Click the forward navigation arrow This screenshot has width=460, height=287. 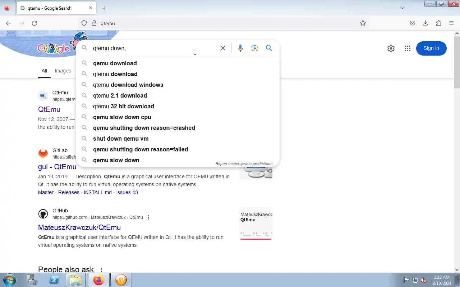(x=22, y=23)
